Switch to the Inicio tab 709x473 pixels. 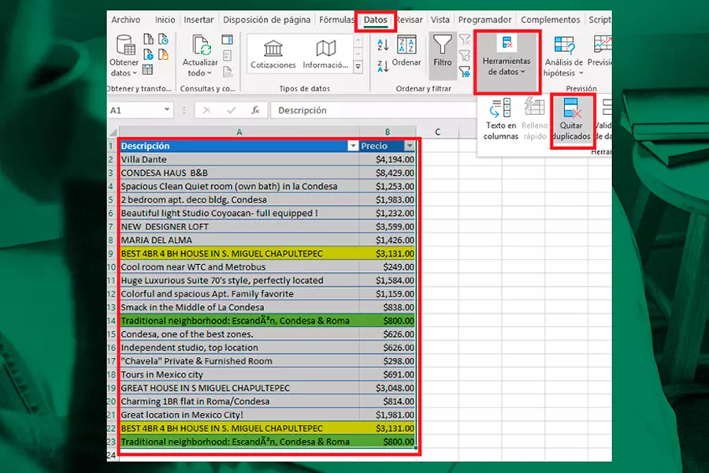pyautogui.click(x=165, y=20)
